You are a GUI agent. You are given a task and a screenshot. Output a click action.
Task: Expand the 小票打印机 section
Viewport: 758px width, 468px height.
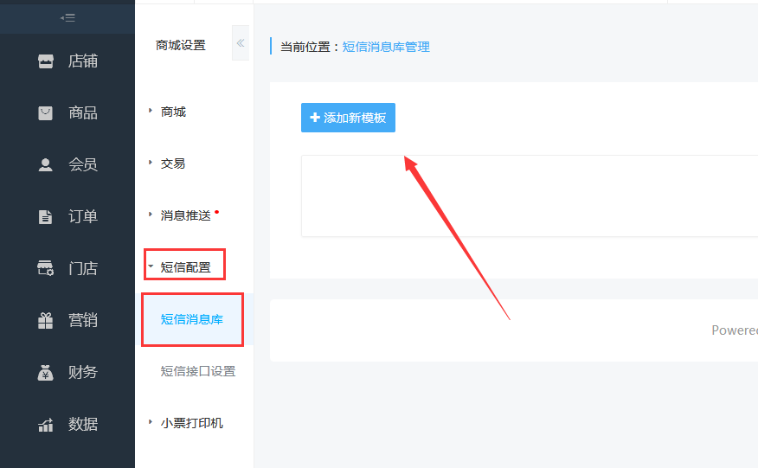(x=190, y=423)
